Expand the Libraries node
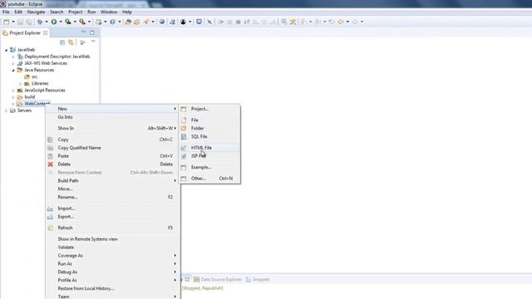The width and height of the screenshot is (532, 299). pos(20,83)
